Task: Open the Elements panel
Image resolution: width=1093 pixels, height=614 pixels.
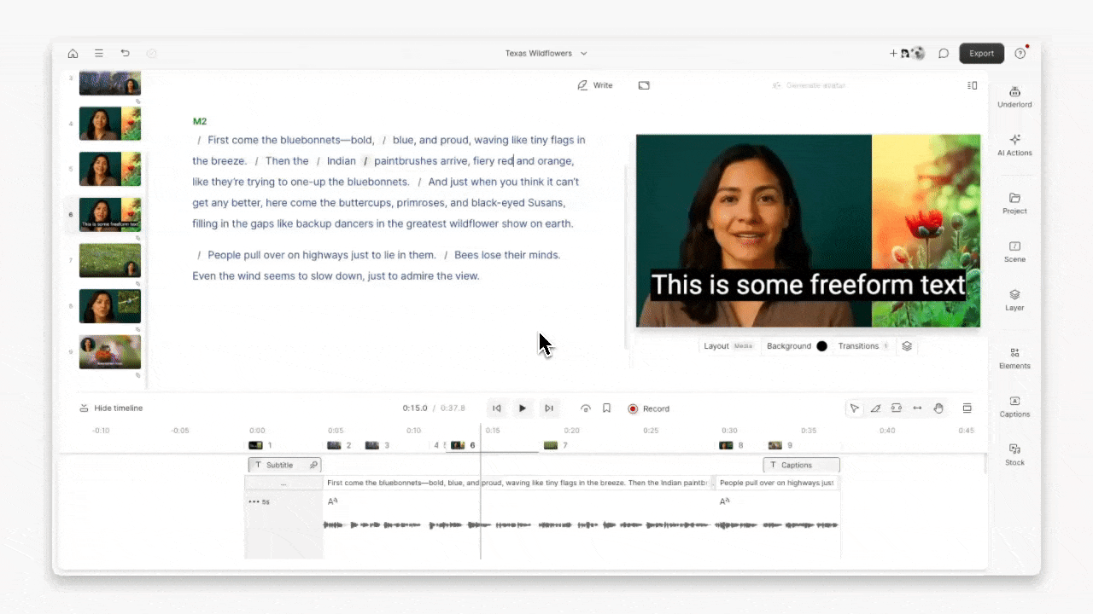Action: [x=1014, y=358]
